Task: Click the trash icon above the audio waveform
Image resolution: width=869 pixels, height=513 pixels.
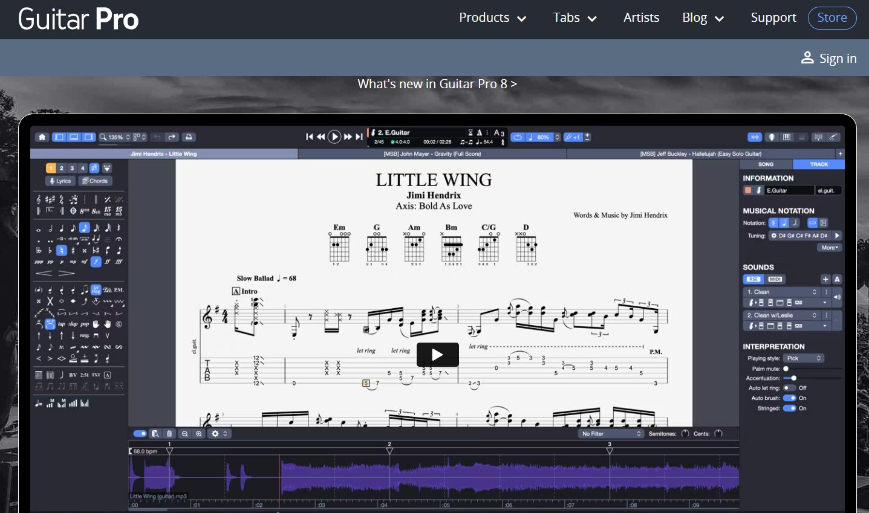Action: (169, 434)
